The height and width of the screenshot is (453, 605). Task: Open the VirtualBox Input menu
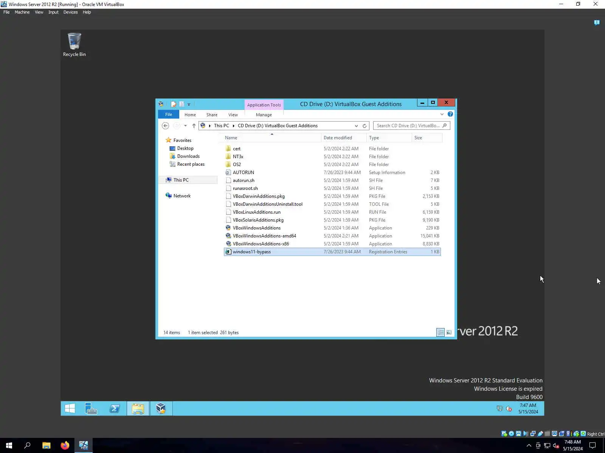point(53,12)
